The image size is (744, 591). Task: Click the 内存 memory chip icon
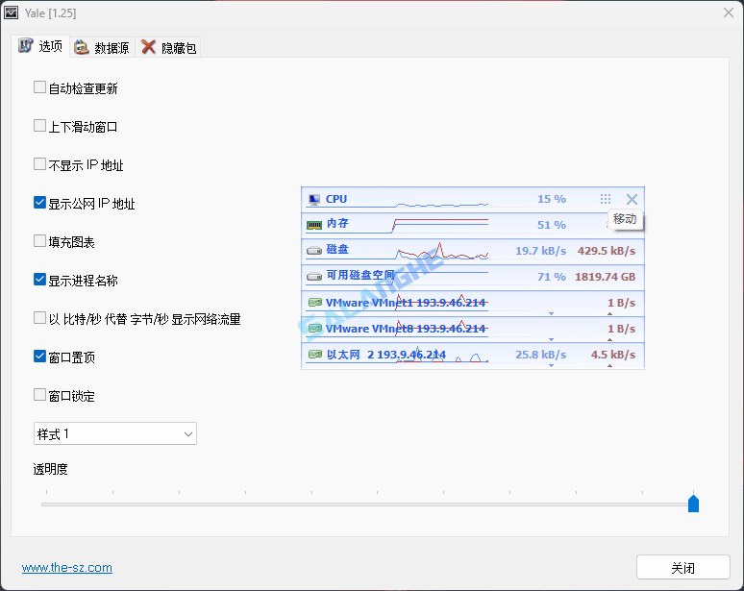314,225
